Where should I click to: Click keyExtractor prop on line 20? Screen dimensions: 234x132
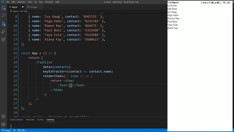[x=54, y=71]
